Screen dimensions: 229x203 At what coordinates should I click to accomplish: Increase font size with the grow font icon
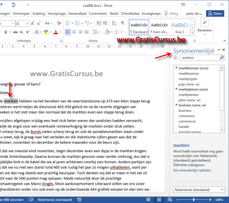pyautogui.click(x=33, y=23)
